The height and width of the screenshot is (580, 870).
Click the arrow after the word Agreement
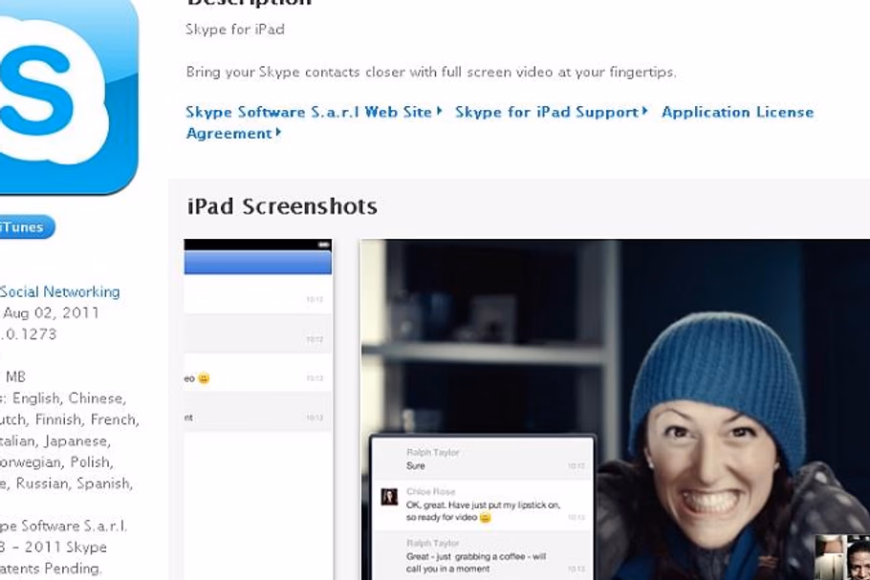[x=278, y=133]
